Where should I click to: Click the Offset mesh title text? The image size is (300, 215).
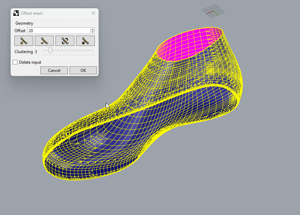pyautogui.click(x=32, y=13)
